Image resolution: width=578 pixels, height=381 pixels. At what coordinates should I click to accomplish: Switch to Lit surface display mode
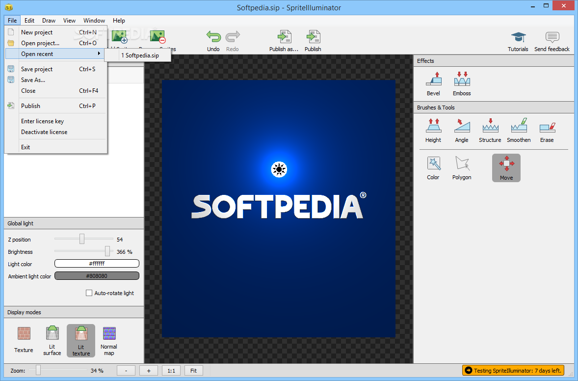coord(52,340)
